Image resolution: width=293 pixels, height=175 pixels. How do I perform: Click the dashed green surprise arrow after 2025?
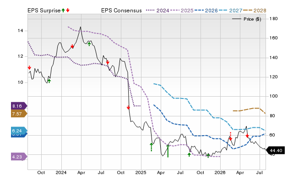point(152,147)
